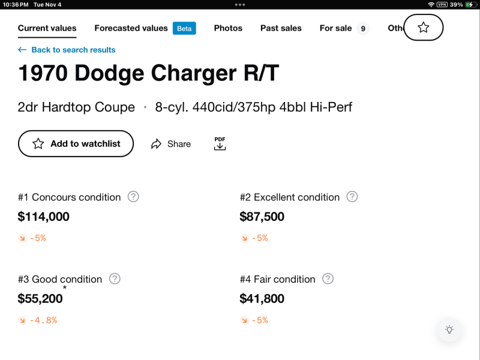View the Past sales tab

(281, 28)
